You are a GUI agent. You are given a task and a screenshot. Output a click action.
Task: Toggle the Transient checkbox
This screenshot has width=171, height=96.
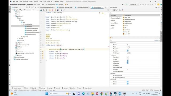[x=128, y=49]
